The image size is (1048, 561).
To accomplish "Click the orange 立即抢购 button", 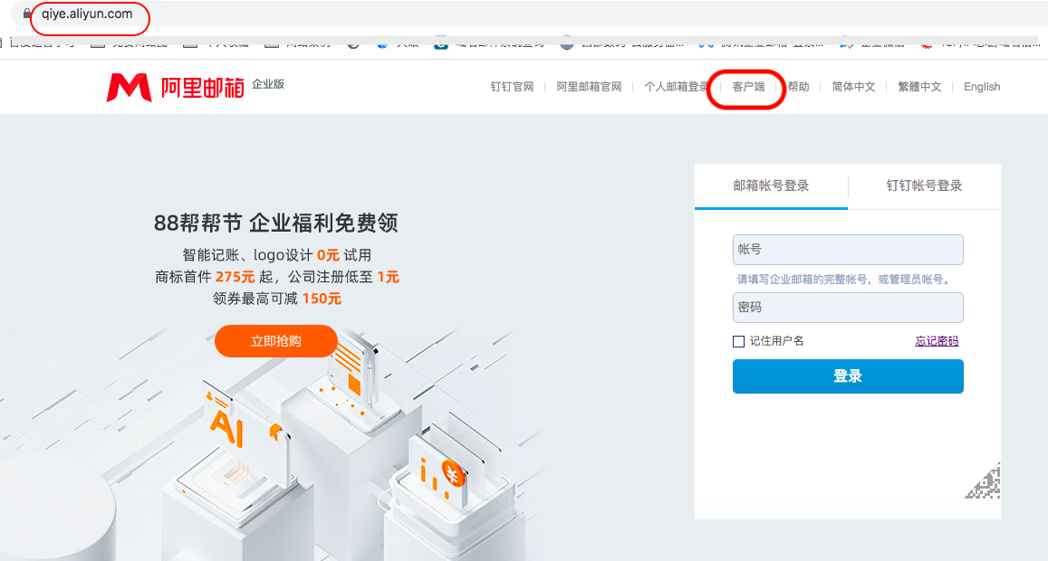I will 276,341.
